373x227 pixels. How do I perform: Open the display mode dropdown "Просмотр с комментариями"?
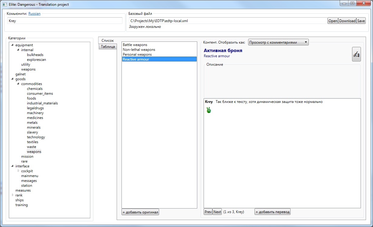point(278,42)
